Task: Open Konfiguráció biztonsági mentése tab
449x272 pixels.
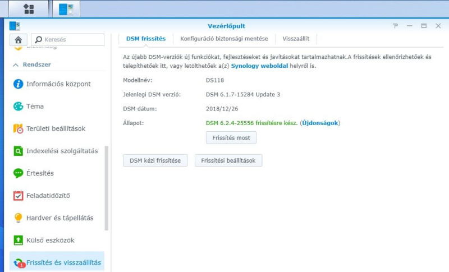Action: [x=224, y=39]
